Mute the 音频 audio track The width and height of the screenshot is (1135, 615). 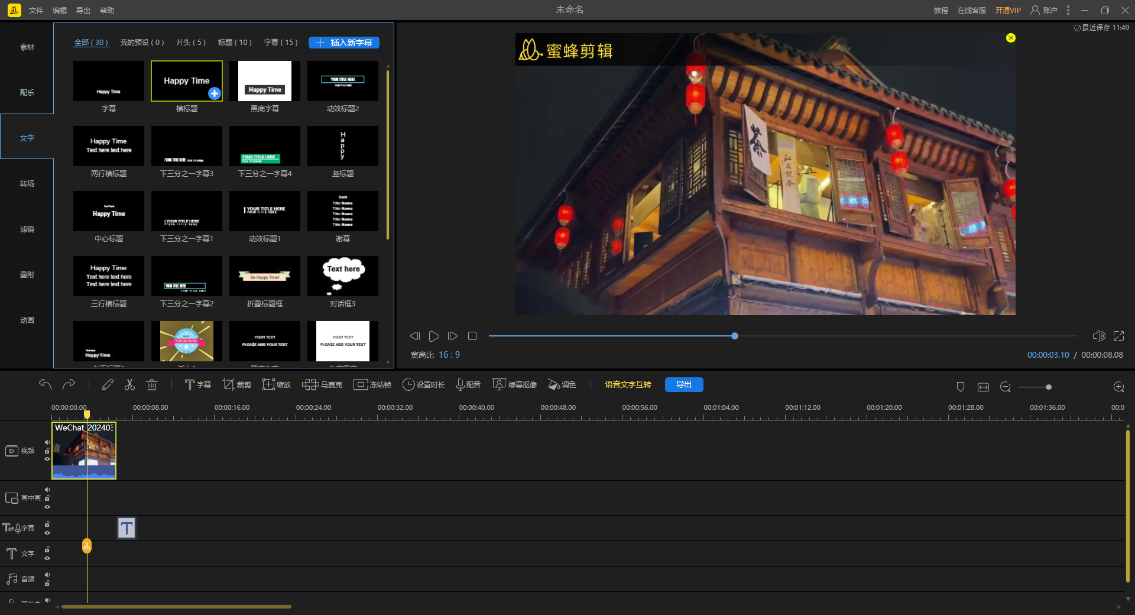coord(47,575)
